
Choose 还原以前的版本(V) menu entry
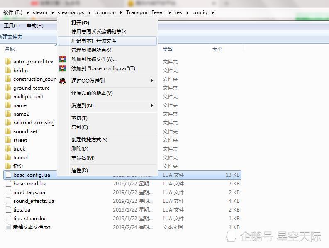(x=107, y=93)
